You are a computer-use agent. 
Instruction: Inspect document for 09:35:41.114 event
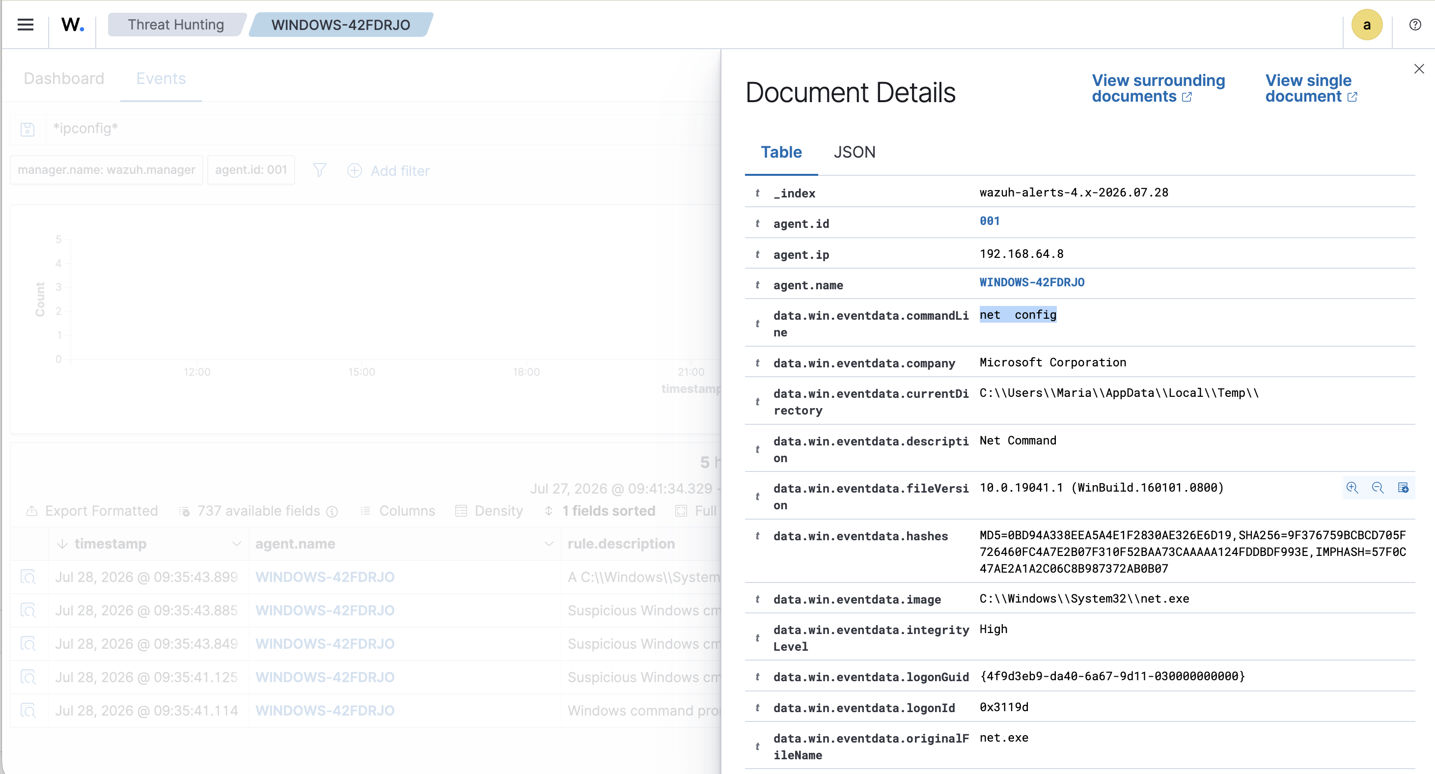28,711
